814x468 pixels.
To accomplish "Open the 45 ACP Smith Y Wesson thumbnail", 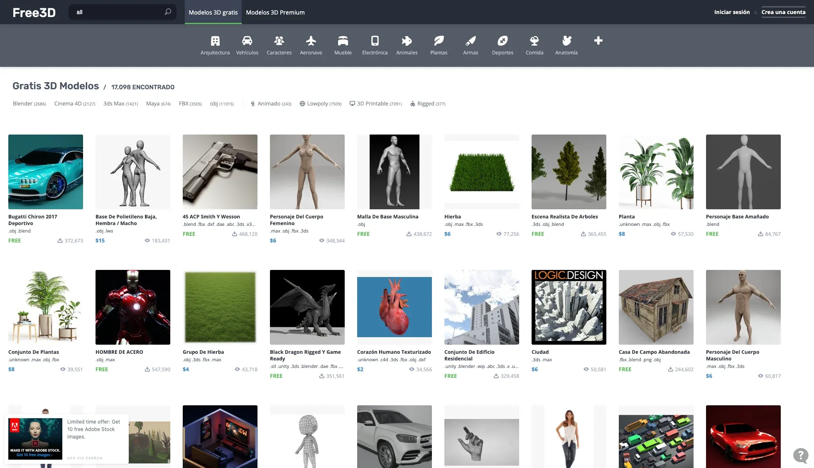I will point(220,172).
